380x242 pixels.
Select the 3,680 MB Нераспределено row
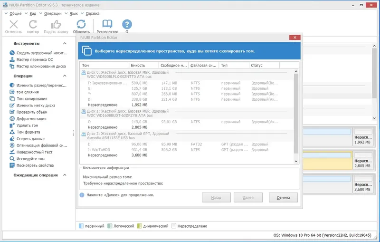point(187,155)
